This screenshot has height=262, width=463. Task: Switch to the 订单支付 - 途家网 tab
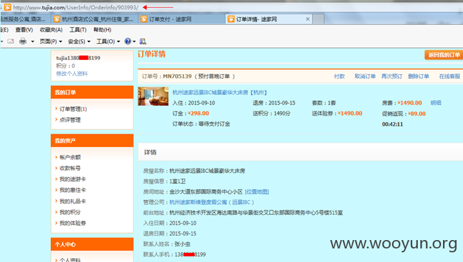181,19
